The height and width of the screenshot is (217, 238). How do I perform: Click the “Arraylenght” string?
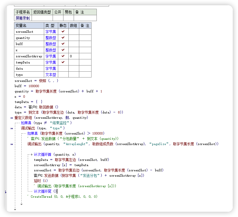(x=75, y=144)
